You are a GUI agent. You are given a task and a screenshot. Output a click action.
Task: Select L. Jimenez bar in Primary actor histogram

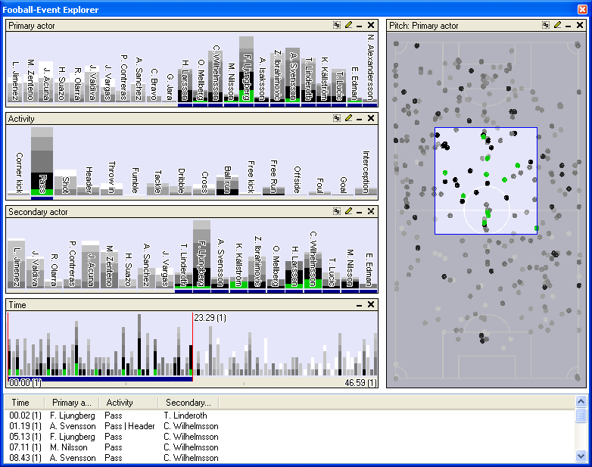(14, 89)
